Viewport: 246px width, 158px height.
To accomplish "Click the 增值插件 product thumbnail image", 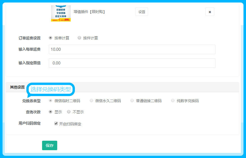I will (61, 13).
